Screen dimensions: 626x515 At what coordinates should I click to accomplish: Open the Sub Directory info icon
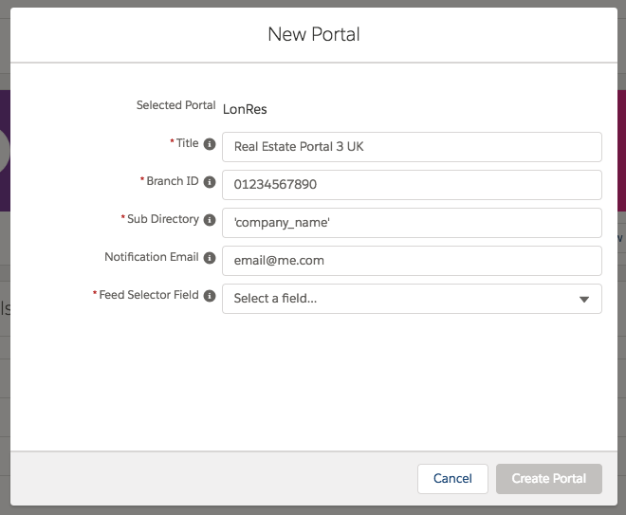[210, 220]
